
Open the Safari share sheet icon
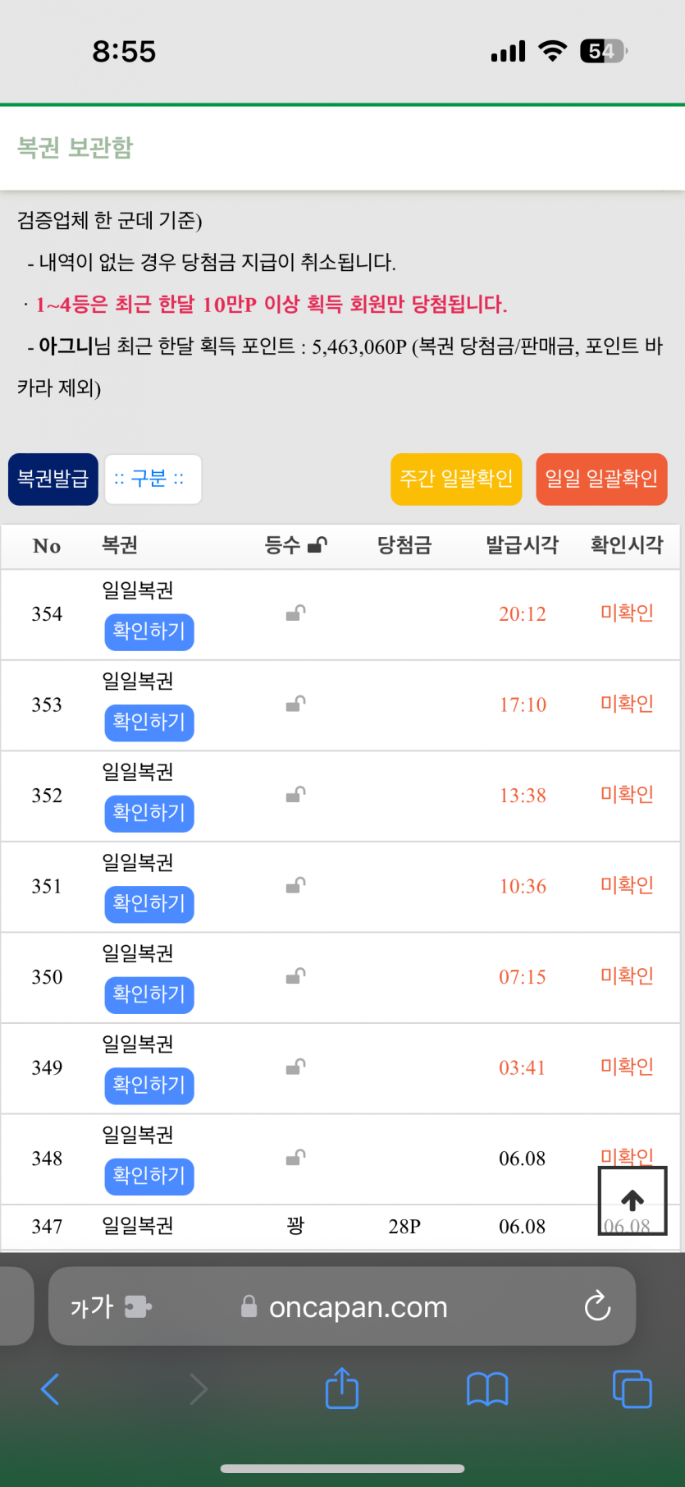[x=342, y=1389]
